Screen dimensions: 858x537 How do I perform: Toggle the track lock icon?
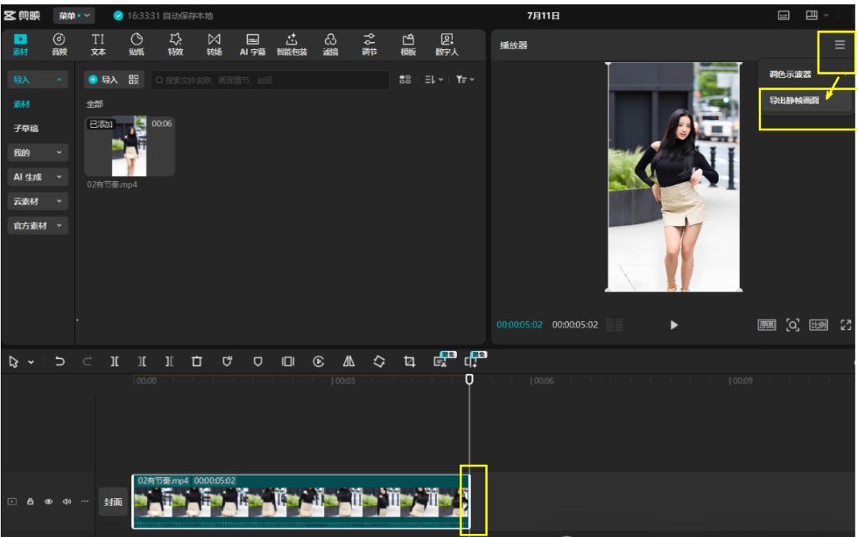click(x=30, y=502)
